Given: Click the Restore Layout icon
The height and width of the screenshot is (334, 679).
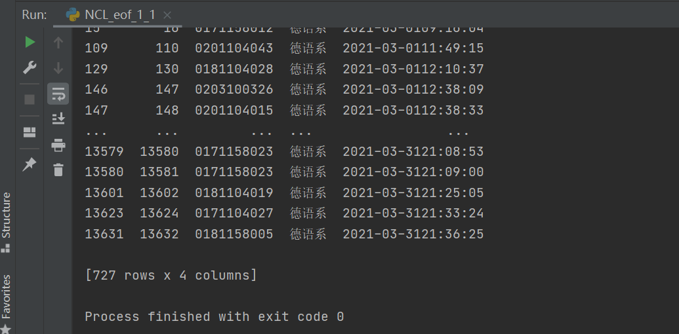Looking at the screenshot, I should point(30,132).
